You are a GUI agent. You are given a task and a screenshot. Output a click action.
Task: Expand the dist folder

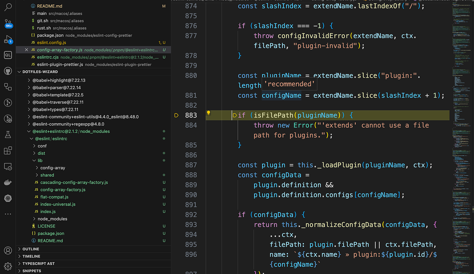pyautogui.click(x=41, y=153)
